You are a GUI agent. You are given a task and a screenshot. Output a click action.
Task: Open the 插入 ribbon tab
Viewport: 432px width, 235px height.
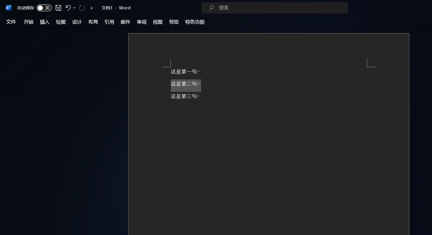pyautogui.click(x=44, y=22)
